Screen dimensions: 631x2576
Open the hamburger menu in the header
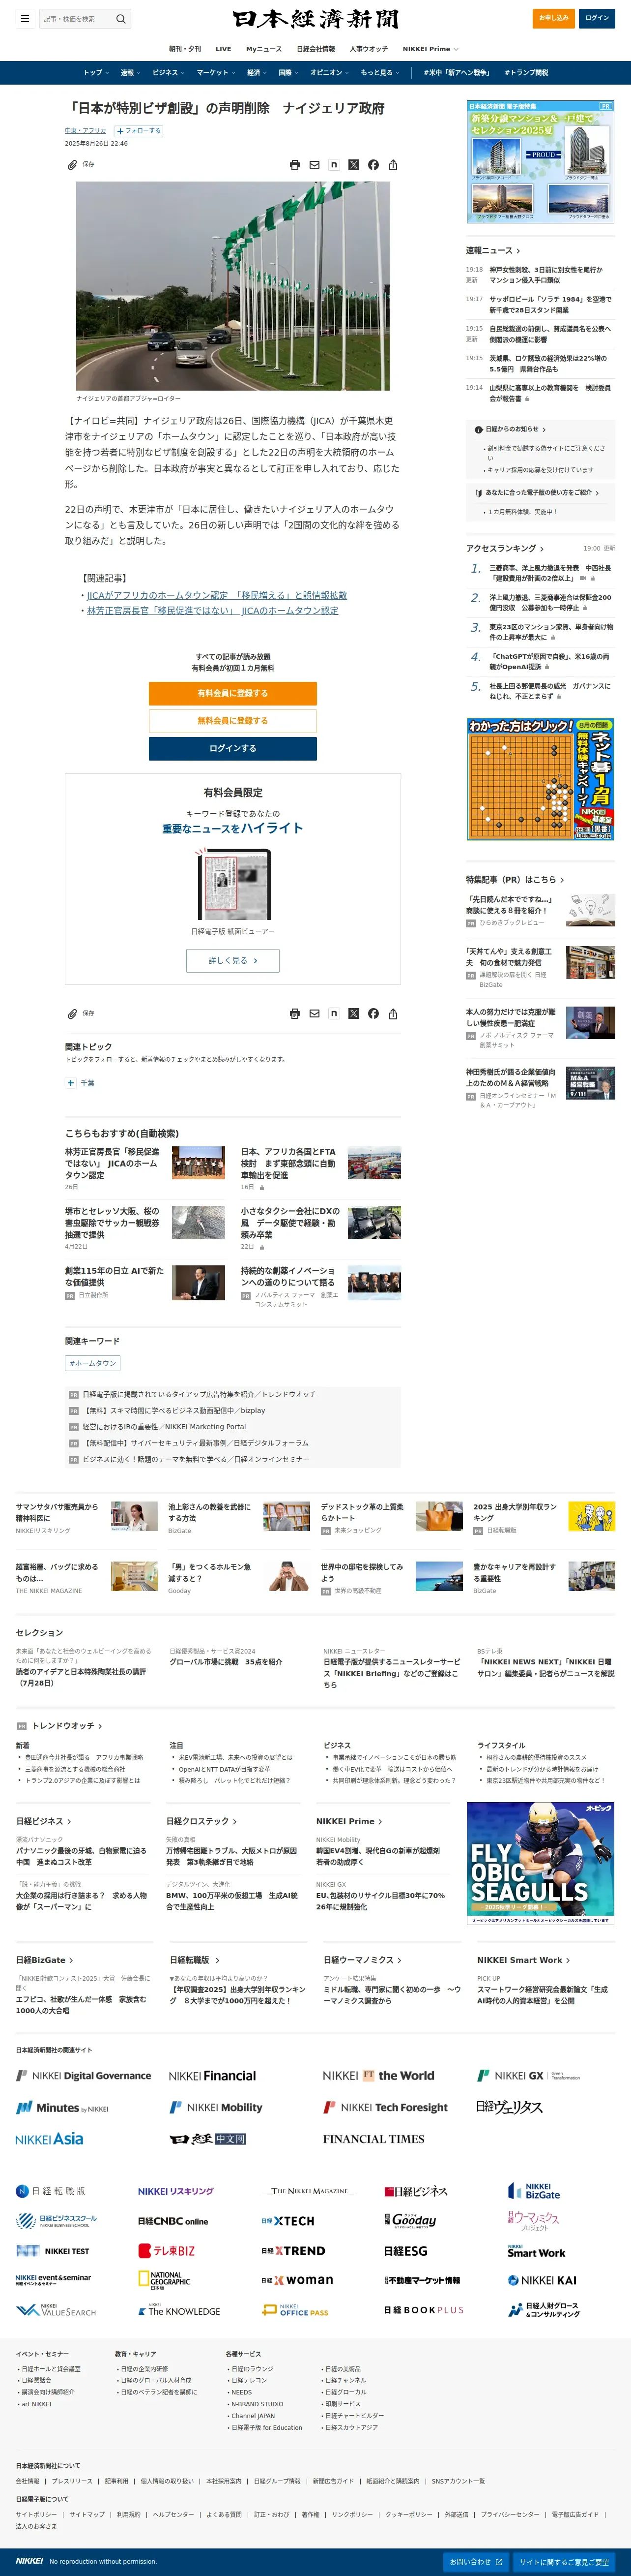tap(24, 18)
